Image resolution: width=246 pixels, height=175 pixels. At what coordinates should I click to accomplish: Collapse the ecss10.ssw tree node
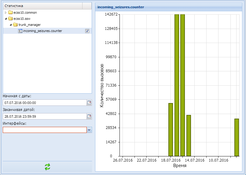[x=6, y=19]
